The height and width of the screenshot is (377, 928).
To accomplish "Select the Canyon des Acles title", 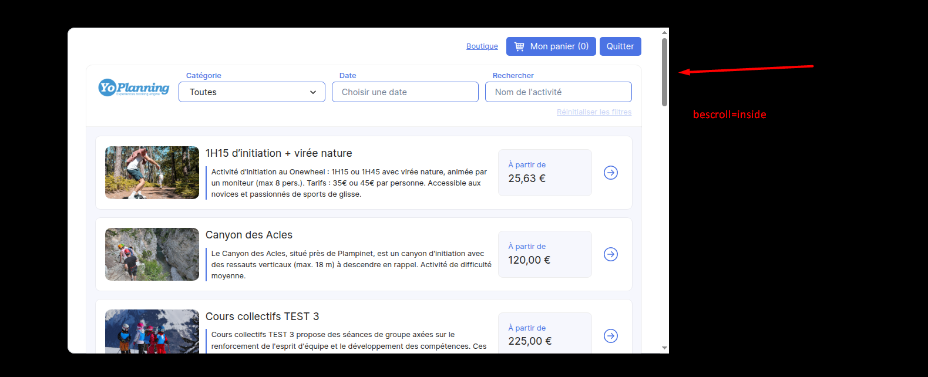I will click(249, 235).
